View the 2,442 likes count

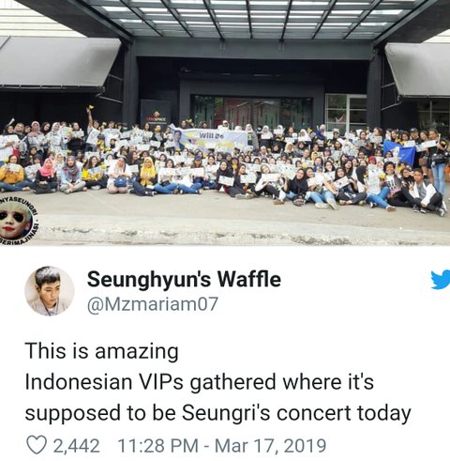77,446
